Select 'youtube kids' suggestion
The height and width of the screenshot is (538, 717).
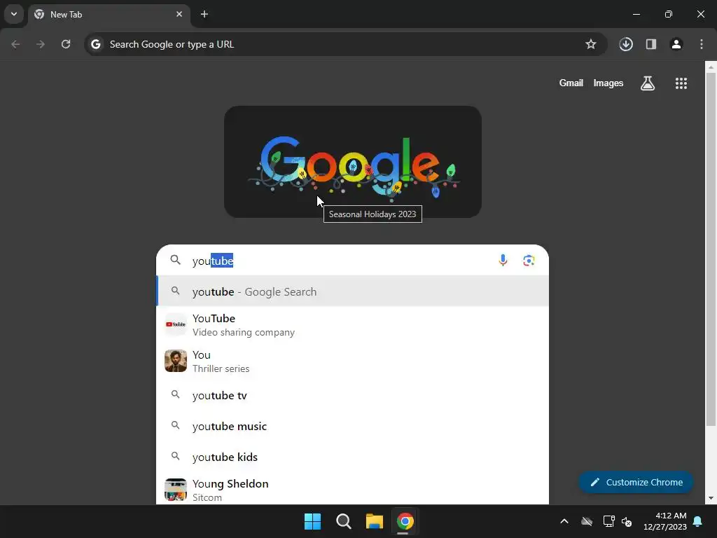353,457
